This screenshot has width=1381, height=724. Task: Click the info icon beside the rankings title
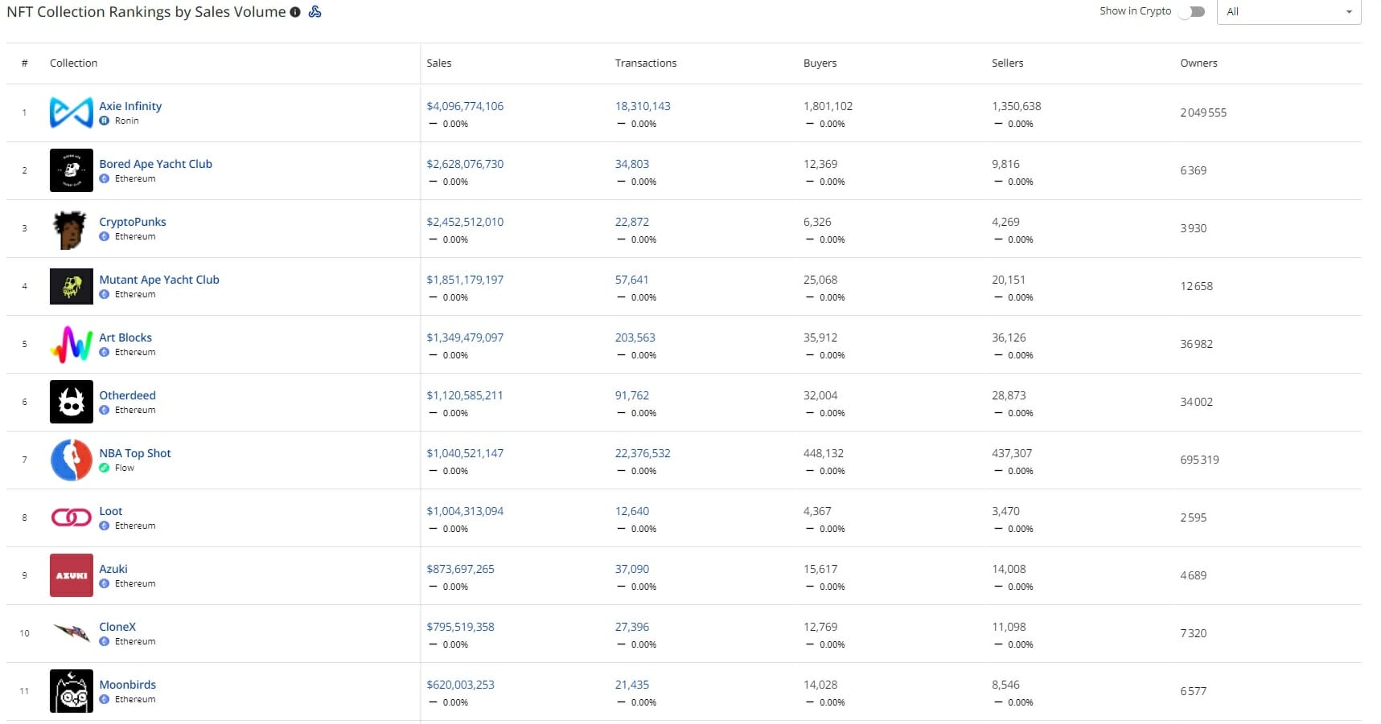click(x=295, y=12)
